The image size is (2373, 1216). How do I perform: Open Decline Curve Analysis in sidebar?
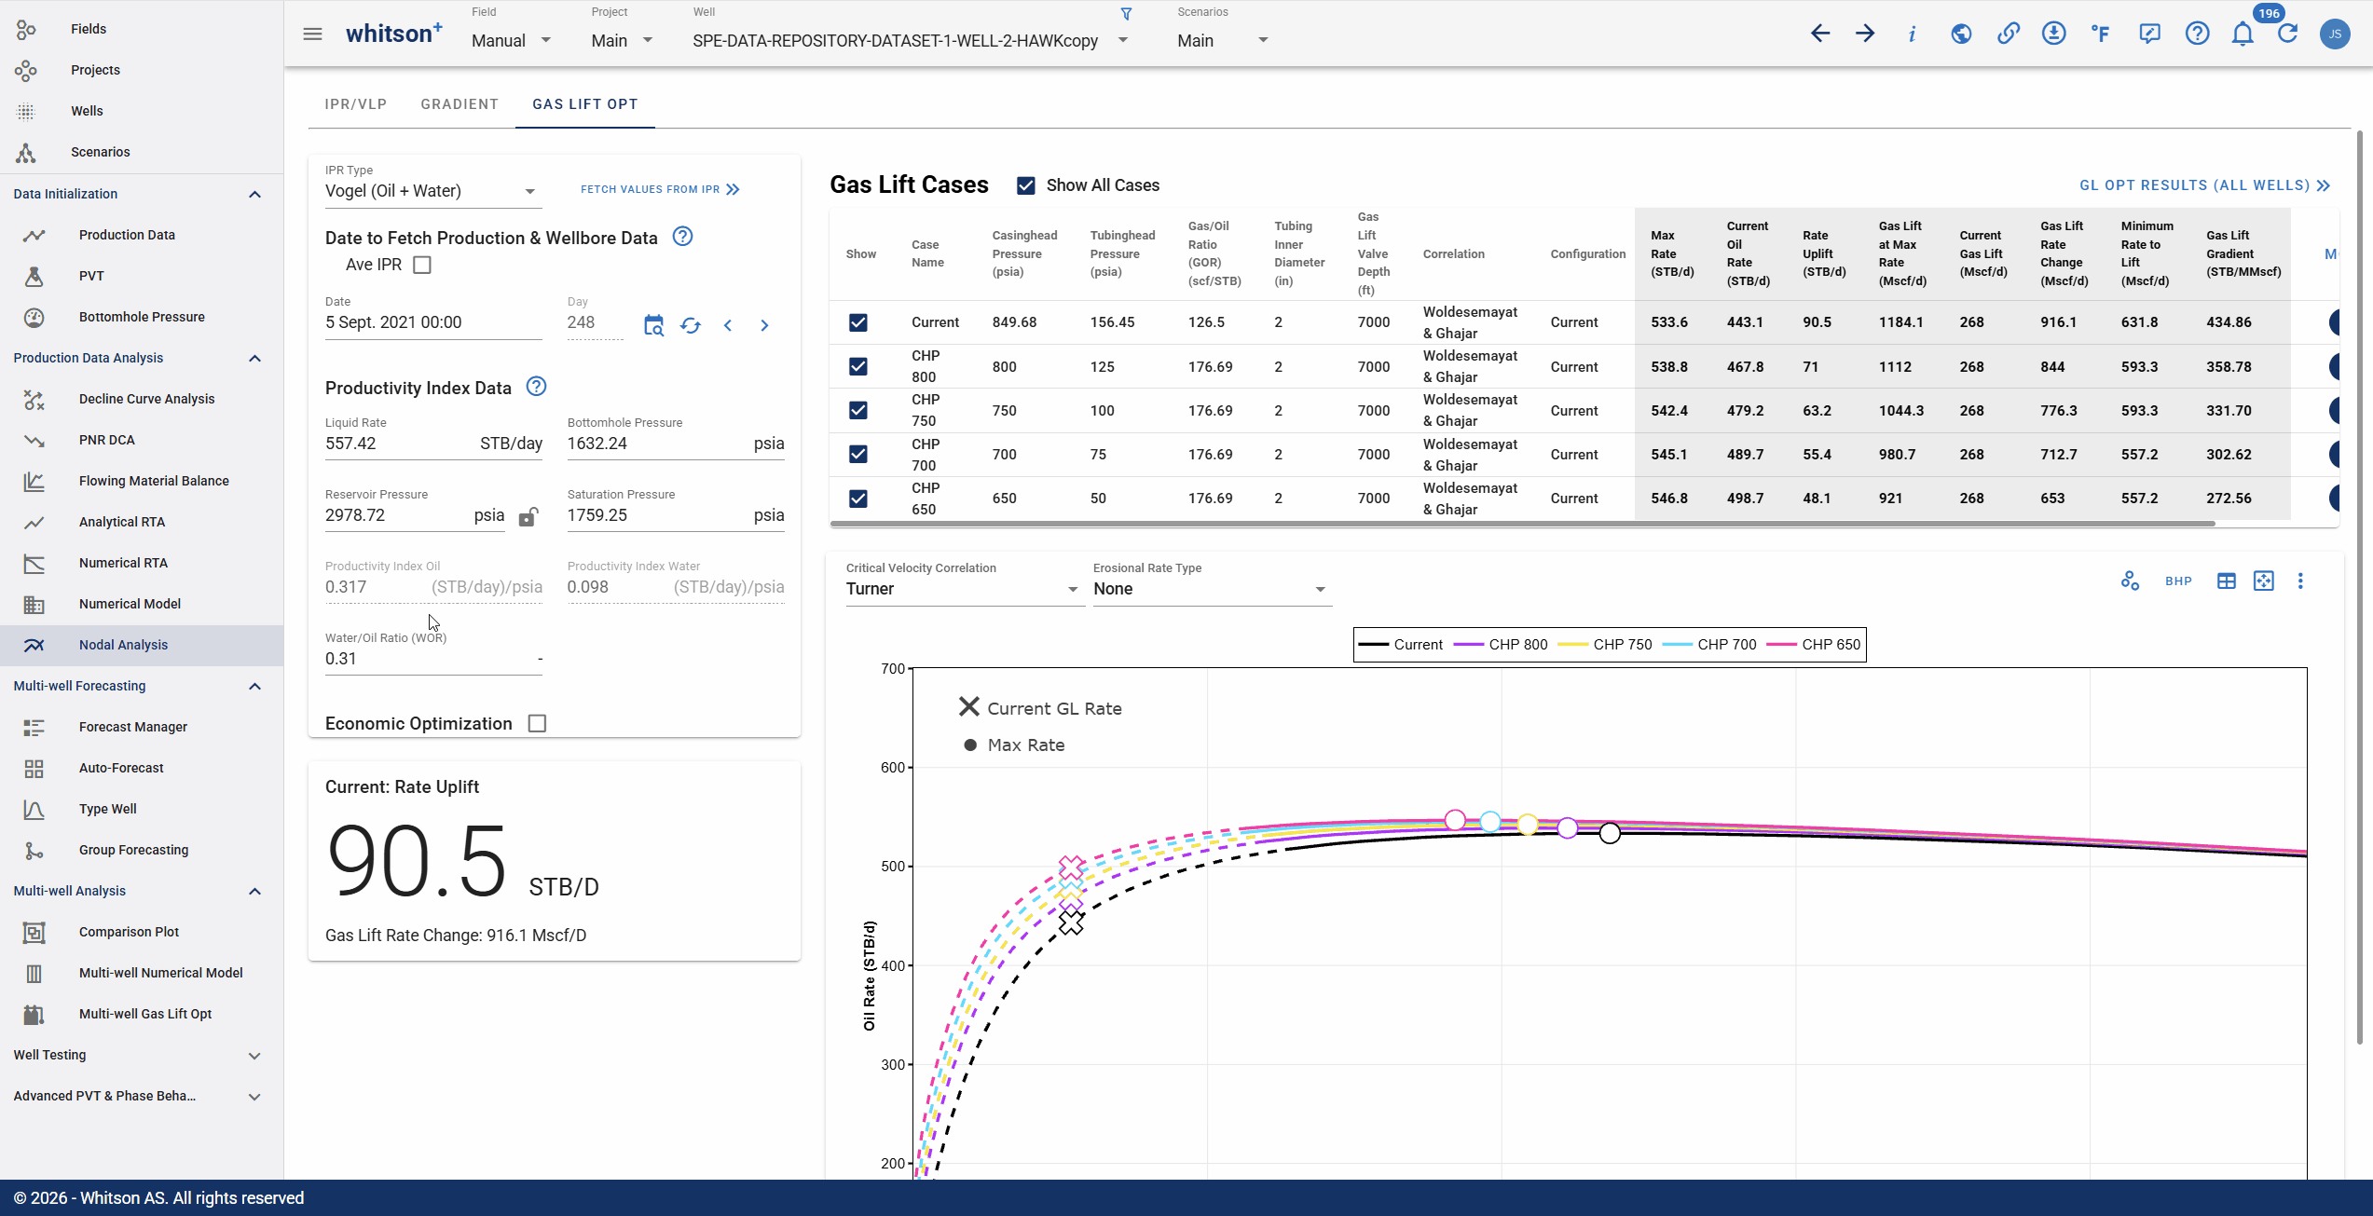pyautogui.click(x=146, y=399)
